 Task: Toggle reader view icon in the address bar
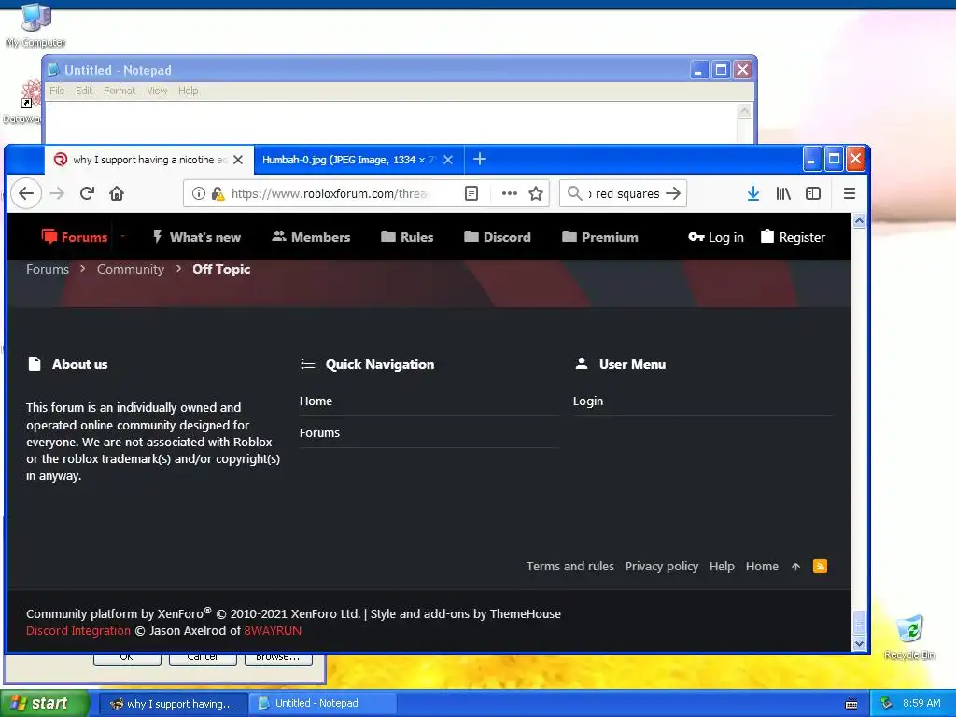pos(471,193)
